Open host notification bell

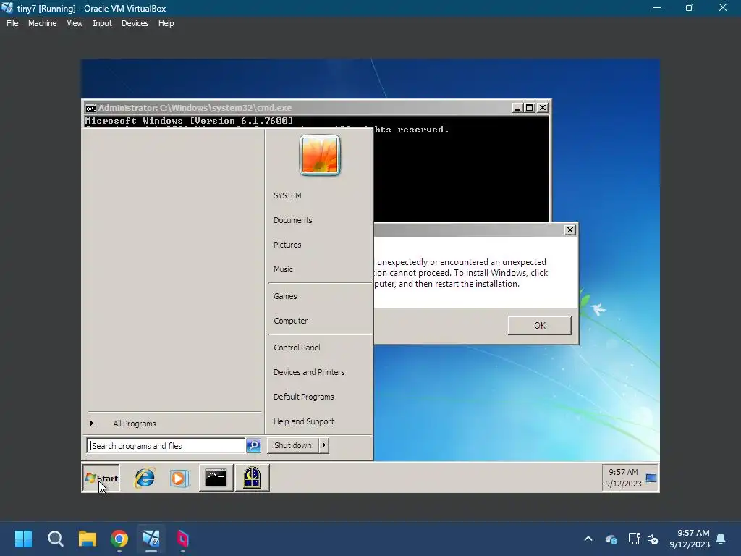tap(721, 539)
